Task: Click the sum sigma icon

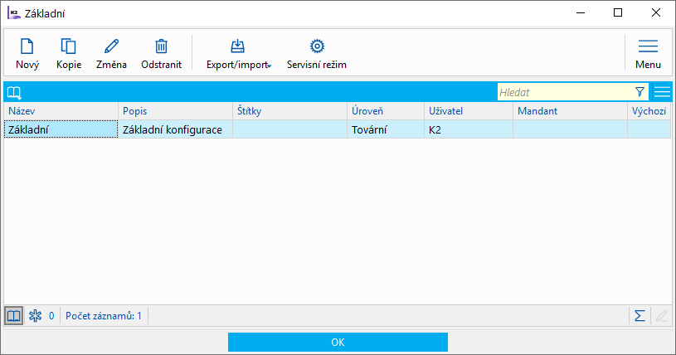Action: (x=640, y=316)
